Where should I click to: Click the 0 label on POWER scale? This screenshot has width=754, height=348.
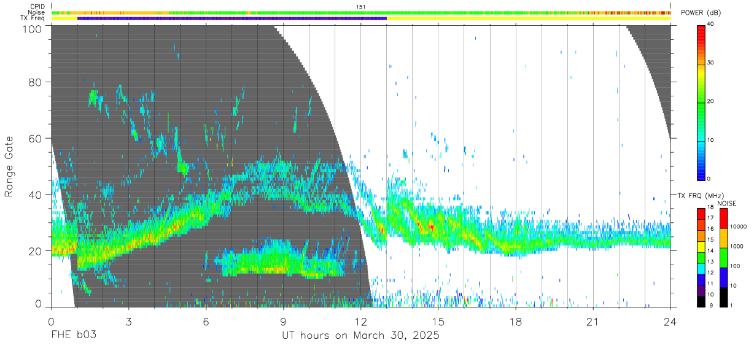[709, 179]
